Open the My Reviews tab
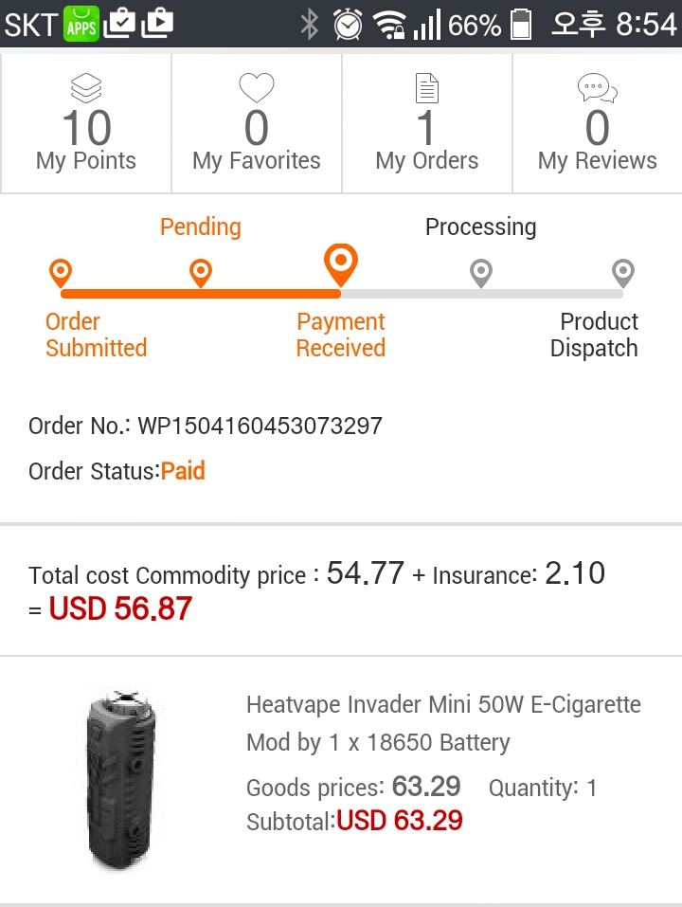 [597, 123]
